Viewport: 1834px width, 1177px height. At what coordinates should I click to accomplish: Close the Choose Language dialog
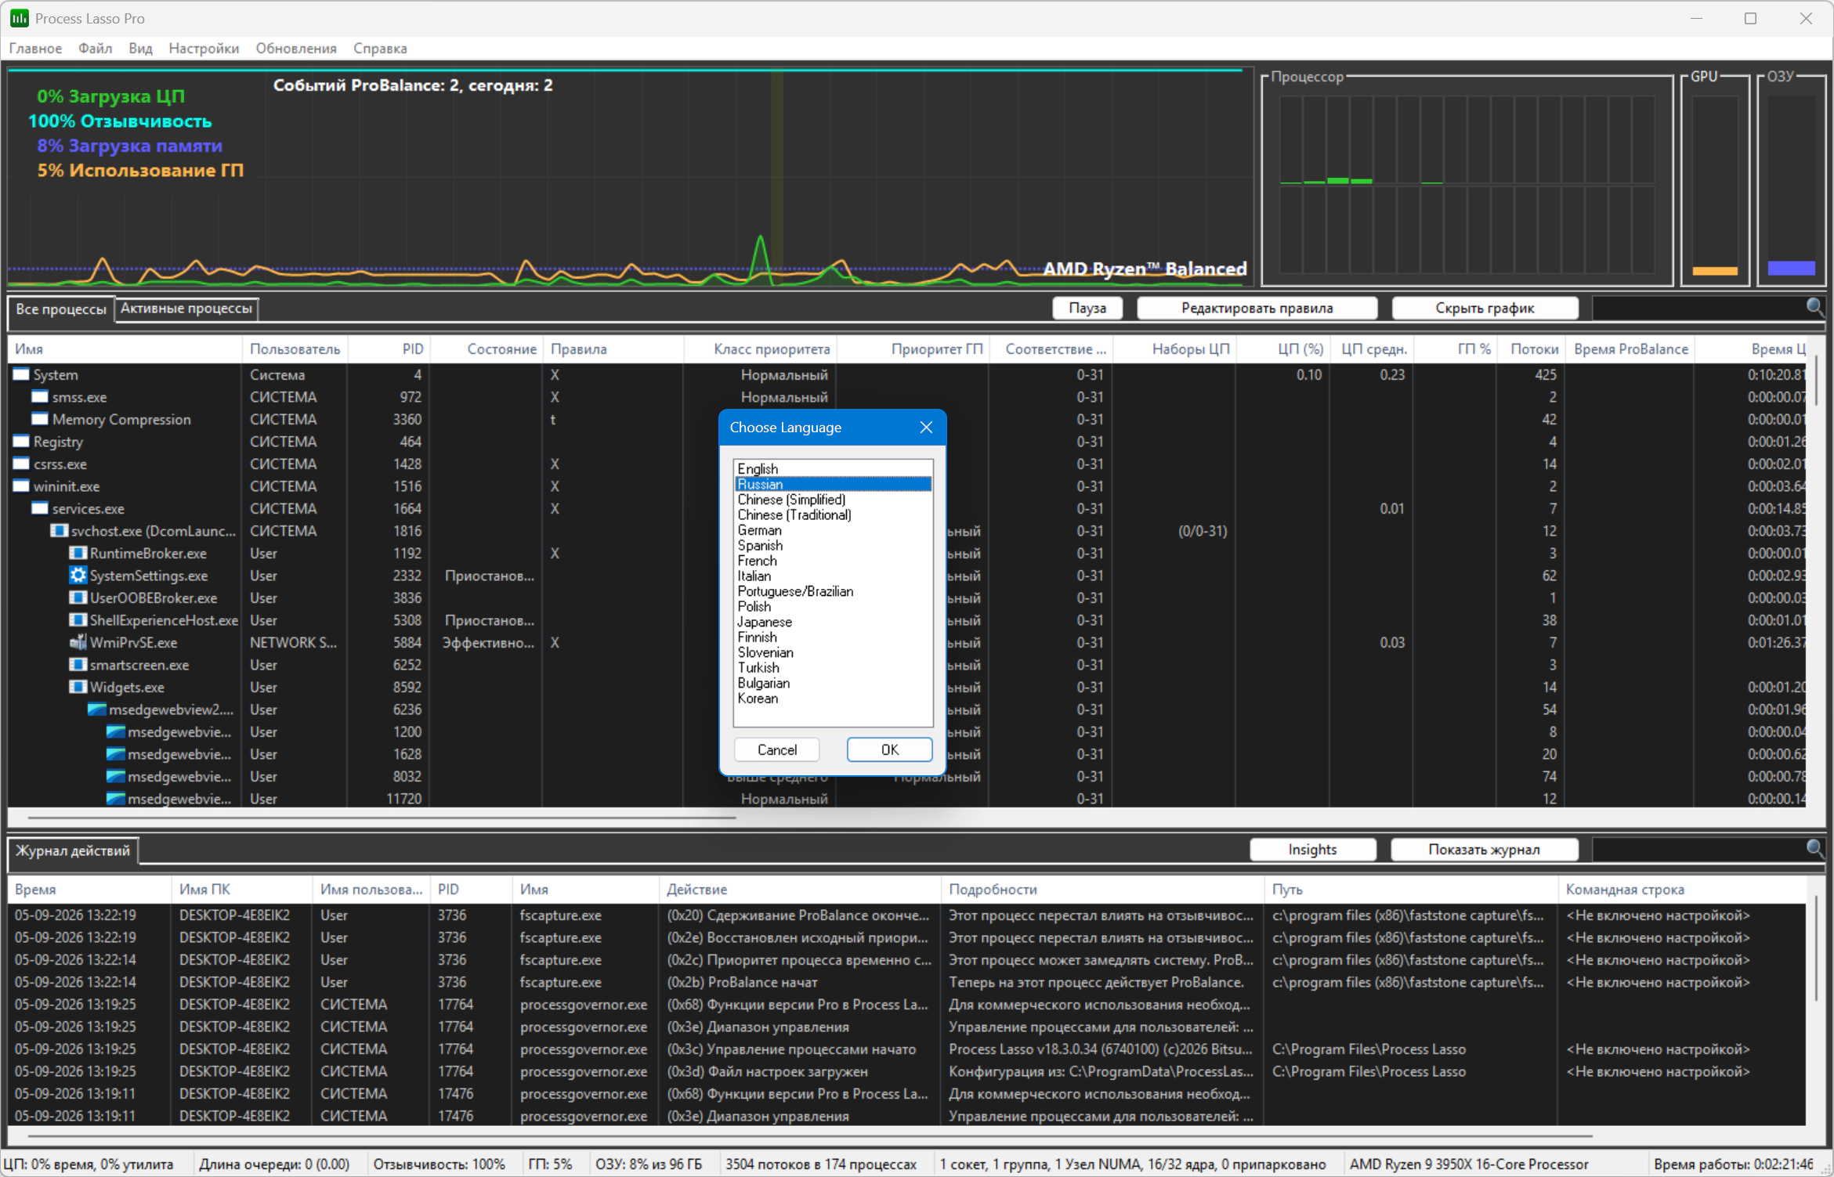point(925,427)
